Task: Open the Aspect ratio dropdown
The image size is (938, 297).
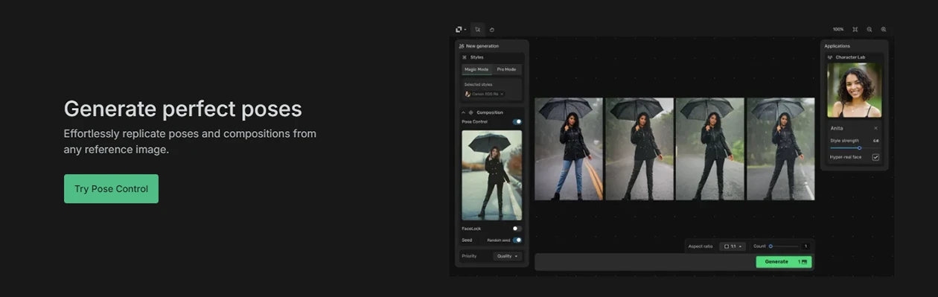Action: (733, 246)
